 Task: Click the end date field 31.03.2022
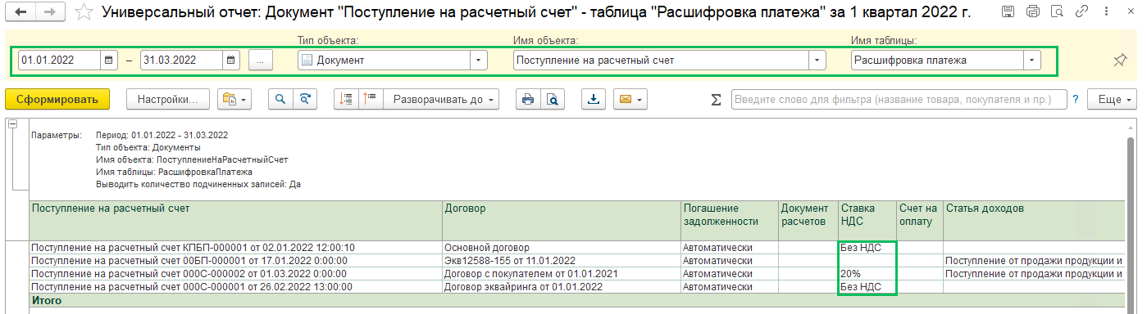tap(182, 60)
